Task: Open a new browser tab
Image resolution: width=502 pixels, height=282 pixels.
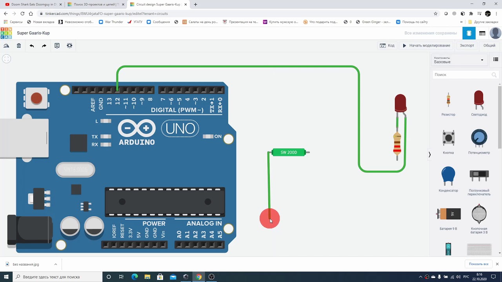Action: [196, 4]
